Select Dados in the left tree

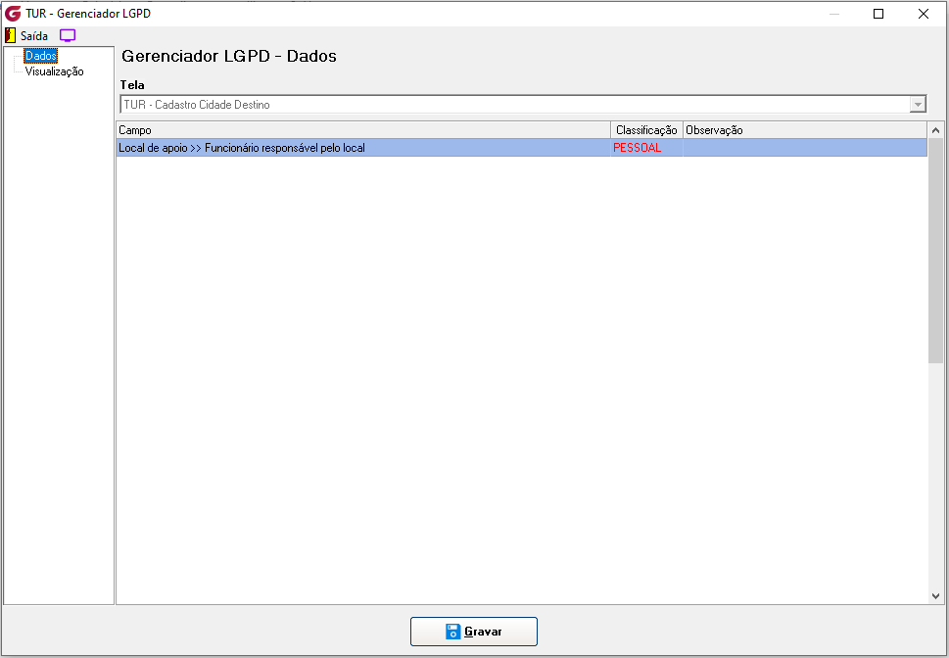click(40, 56)
